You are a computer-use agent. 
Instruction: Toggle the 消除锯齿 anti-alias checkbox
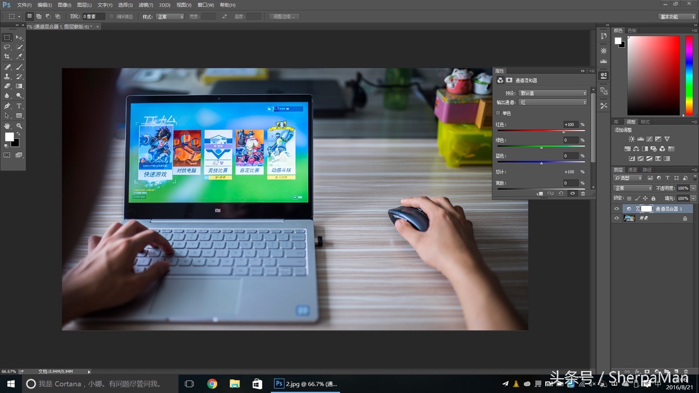(x=112, y=17)
